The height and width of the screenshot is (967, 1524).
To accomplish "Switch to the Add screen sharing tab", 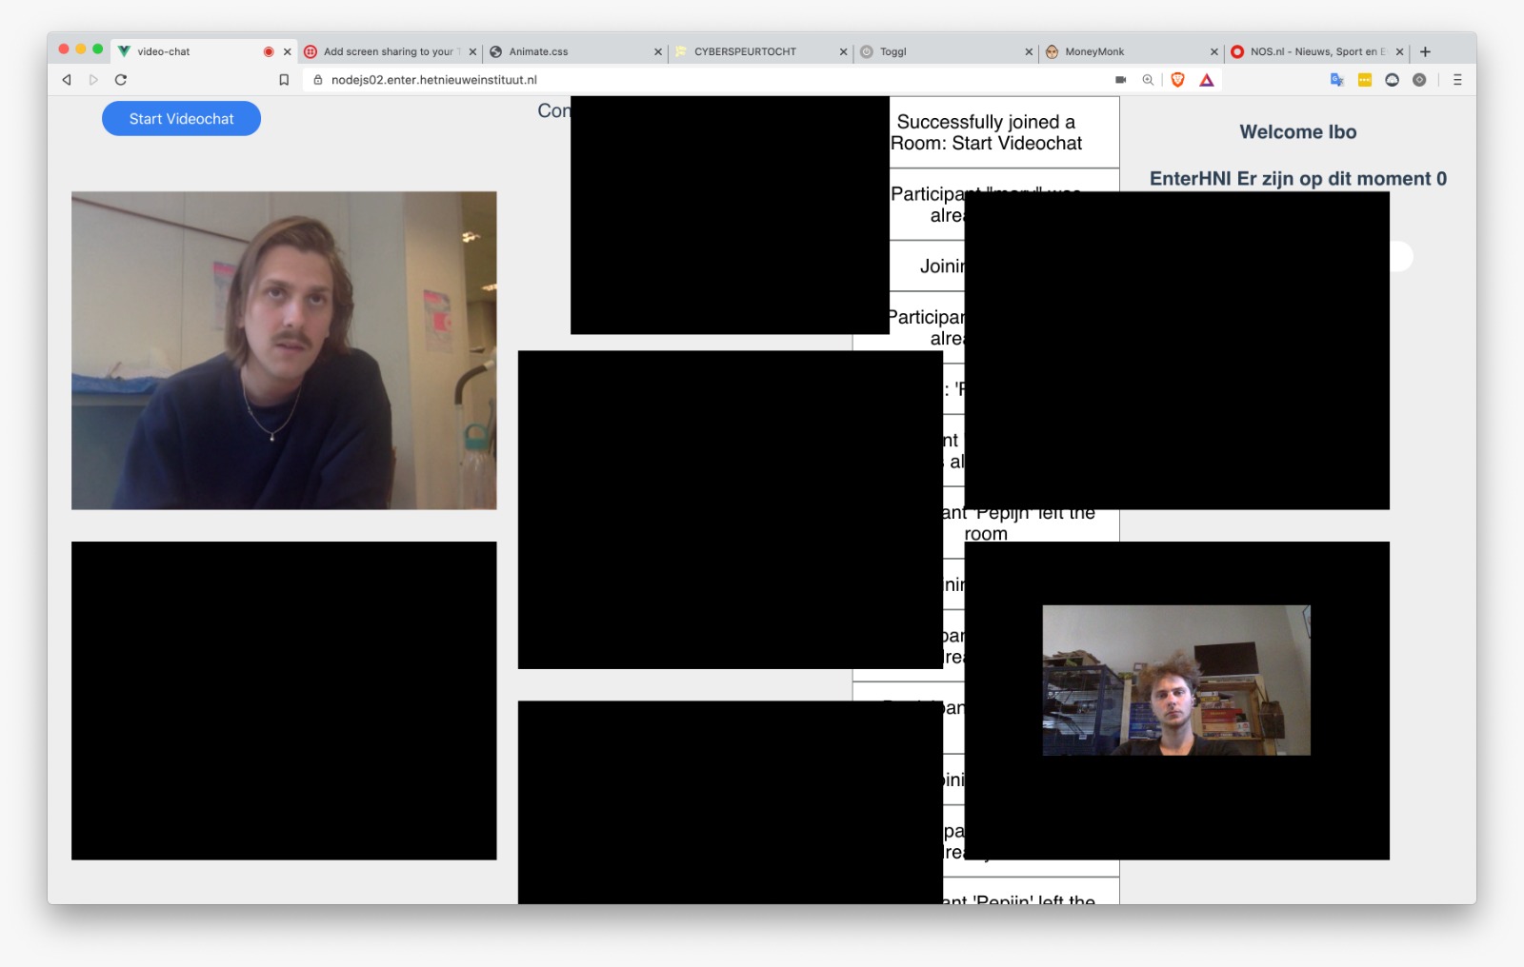I will [x=389, y=51].
